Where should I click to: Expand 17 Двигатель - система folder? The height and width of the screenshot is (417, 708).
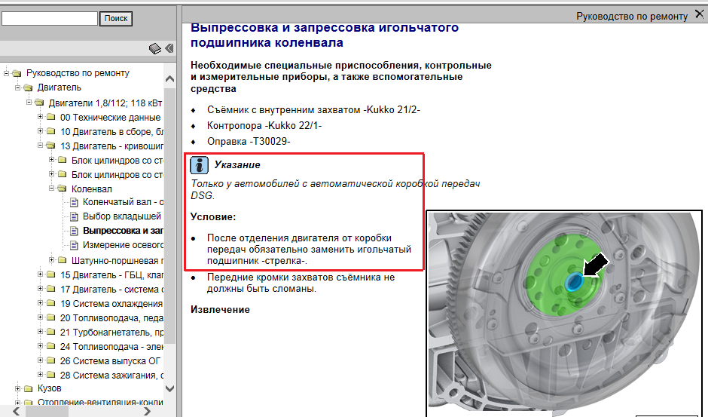tap(40, 289)
